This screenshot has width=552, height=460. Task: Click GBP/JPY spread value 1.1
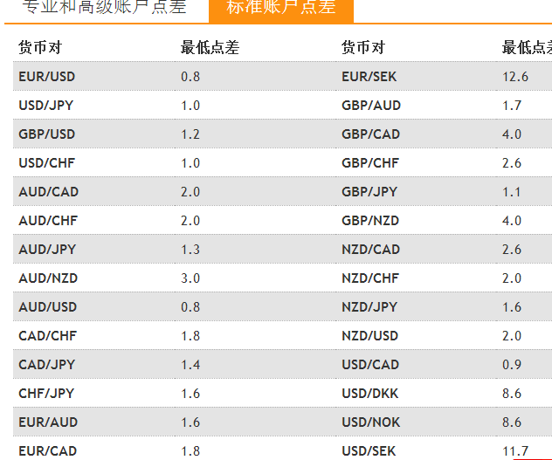(x=512, y=192)
